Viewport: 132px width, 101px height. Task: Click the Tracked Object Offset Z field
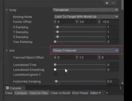point(110,57)
